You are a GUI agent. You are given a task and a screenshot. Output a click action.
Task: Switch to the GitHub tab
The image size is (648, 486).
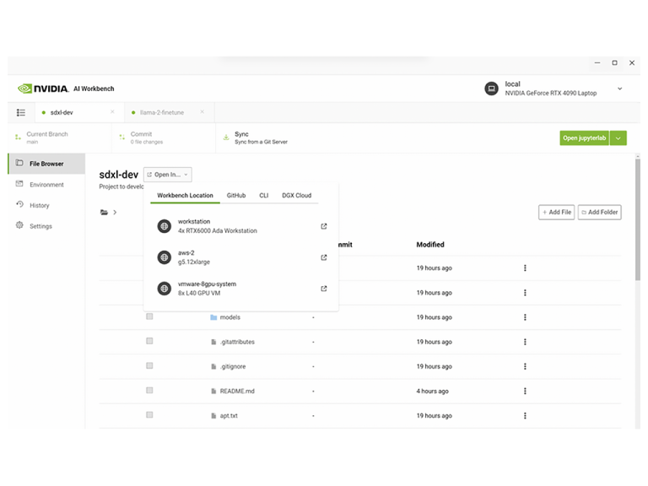[x=236, y=196]
